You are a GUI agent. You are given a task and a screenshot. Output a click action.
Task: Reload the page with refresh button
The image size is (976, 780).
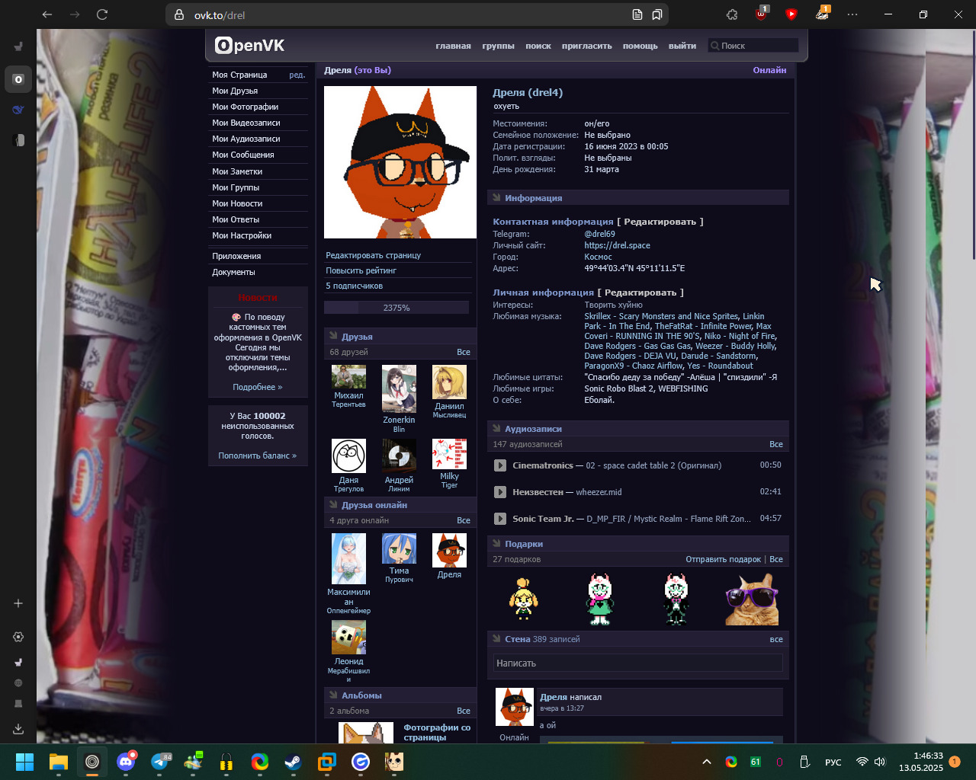click(x=102, y=14)
